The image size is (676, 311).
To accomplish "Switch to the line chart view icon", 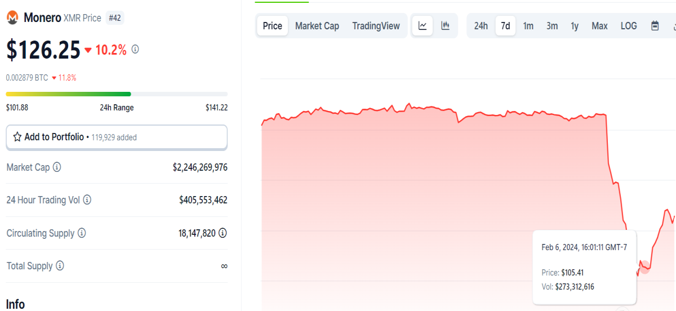I will click(422, 26).
